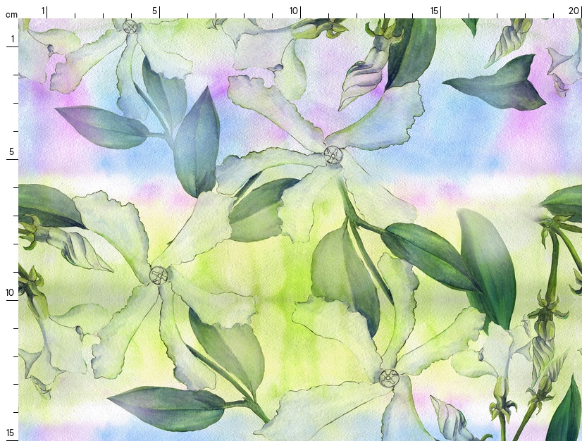Click the flower center at the bottom of the image
582x441 pixels.
point(388,378)
